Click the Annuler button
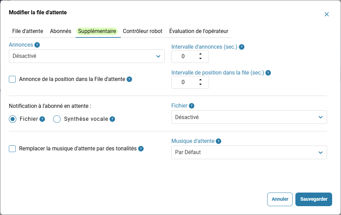Viewport: 341px width, 215px height. (x=280, y=199)
